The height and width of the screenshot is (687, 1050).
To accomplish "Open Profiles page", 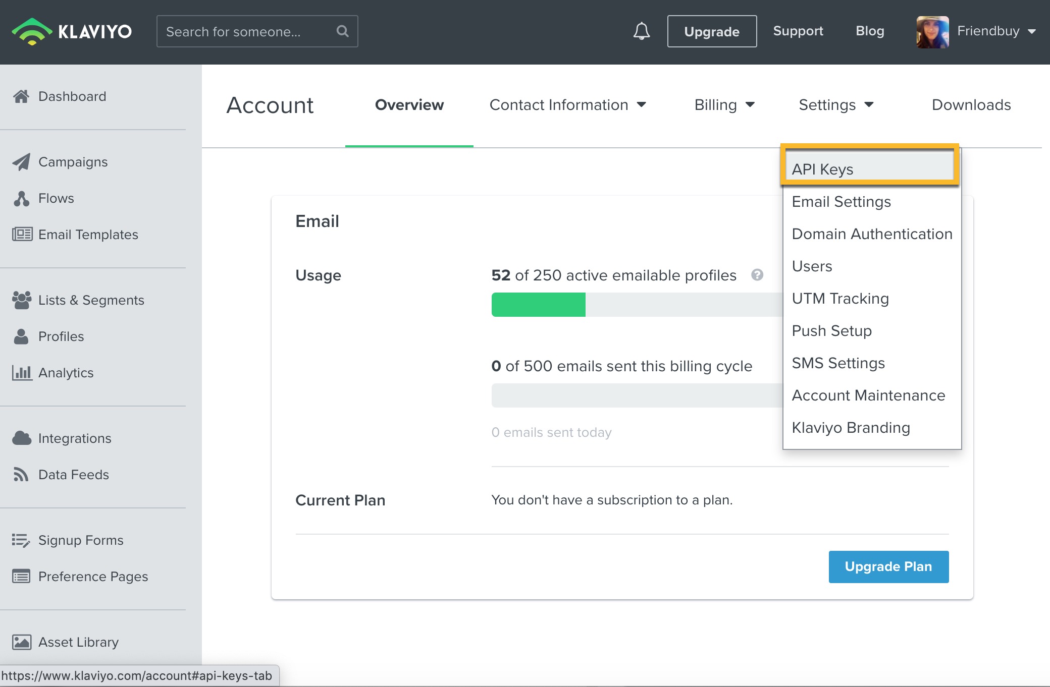I will [x=61, y=336].
